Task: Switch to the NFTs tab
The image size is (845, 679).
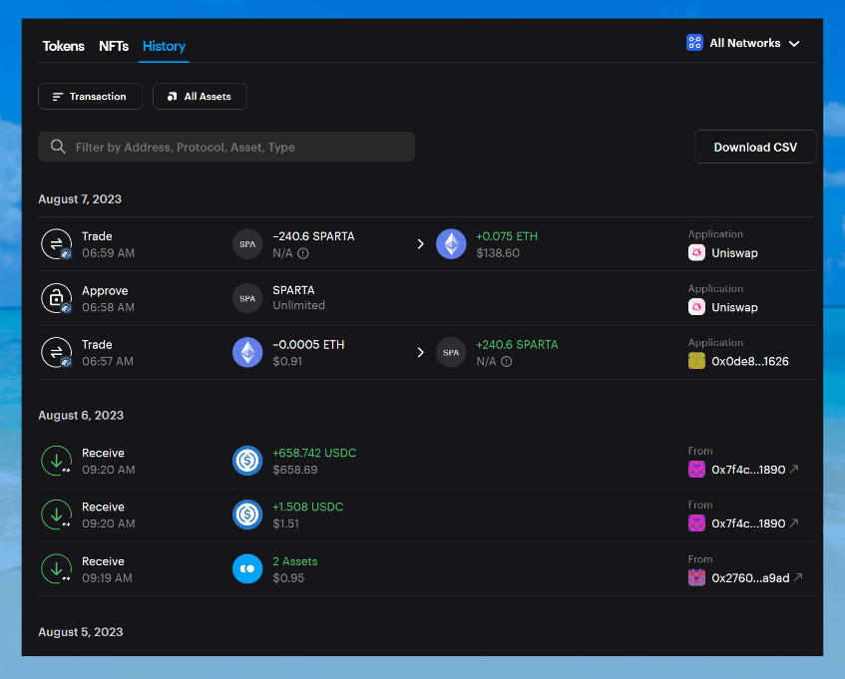Action: pyautogui.click(x=114, y=46)
